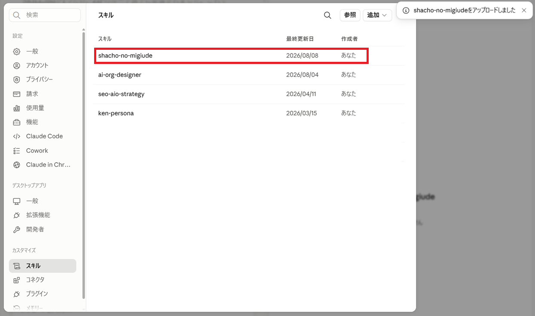Open the ken-persona skill row
Viewport: 535px width, 316px height.
pyautogui.click(x=250, y=113)
